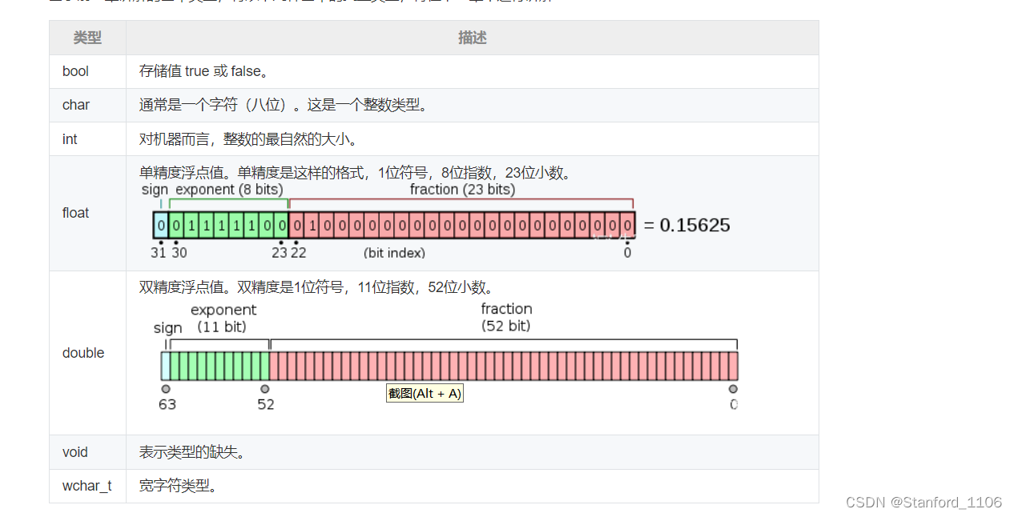Select the bool type cell

87,71
